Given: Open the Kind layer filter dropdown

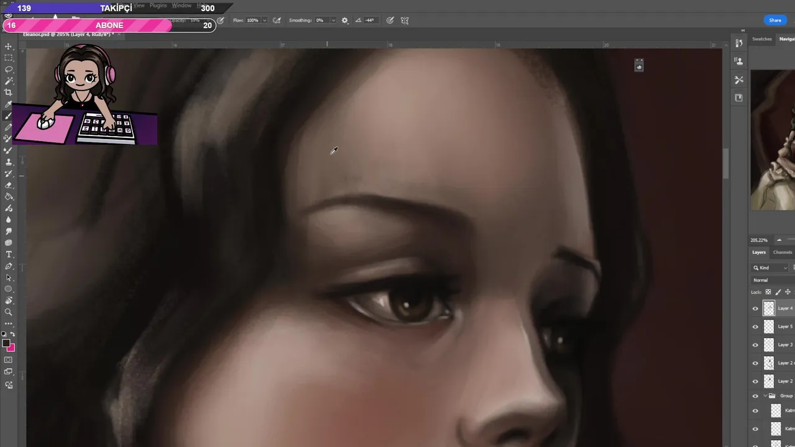Looking at the screenshot, I should tap(770, 268).
